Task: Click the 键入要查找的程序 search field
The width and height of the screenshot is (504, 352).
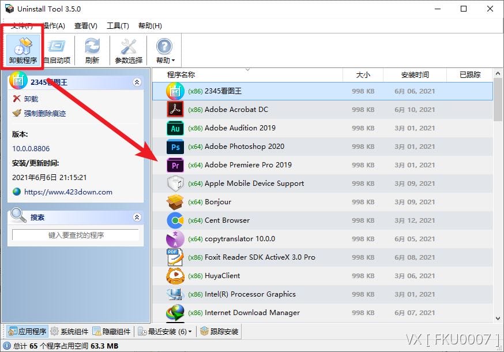Action: [x=76, y=235]
